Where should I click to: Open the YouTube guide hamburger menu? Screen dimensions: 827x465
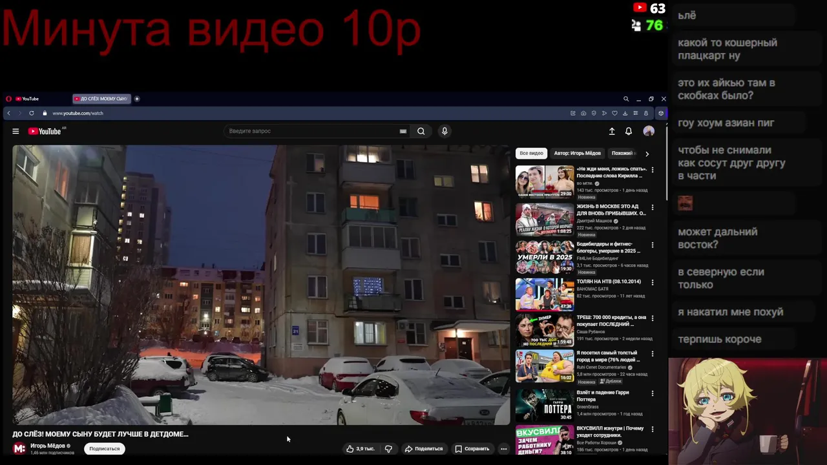pos(16,131)
